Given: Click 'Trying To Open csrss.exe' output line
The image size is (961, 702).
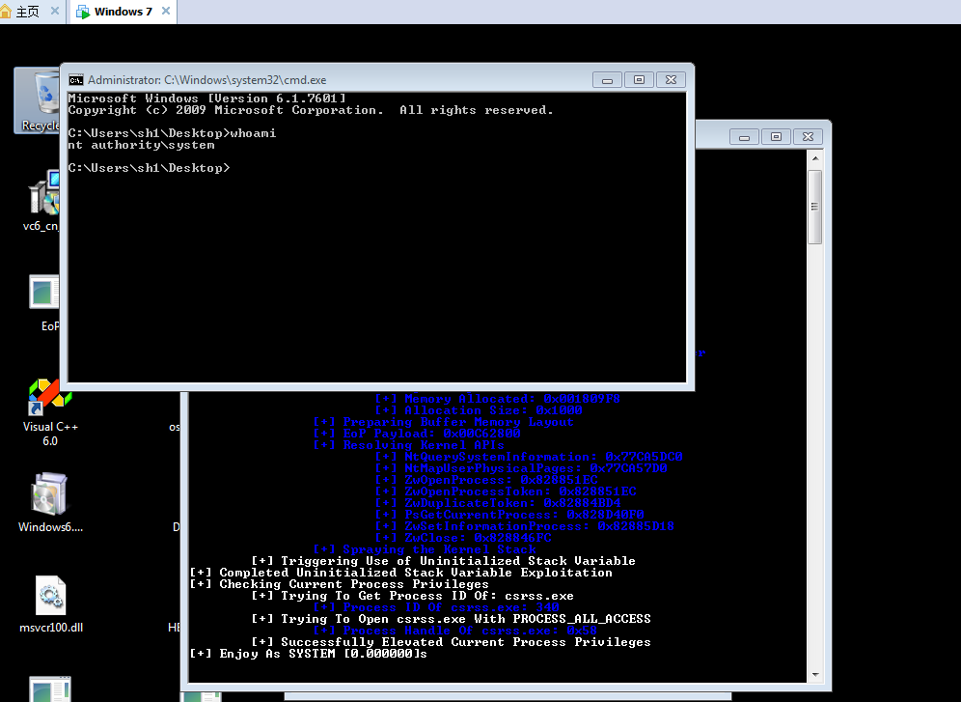Looking at the screenshot, I should 452,619.
